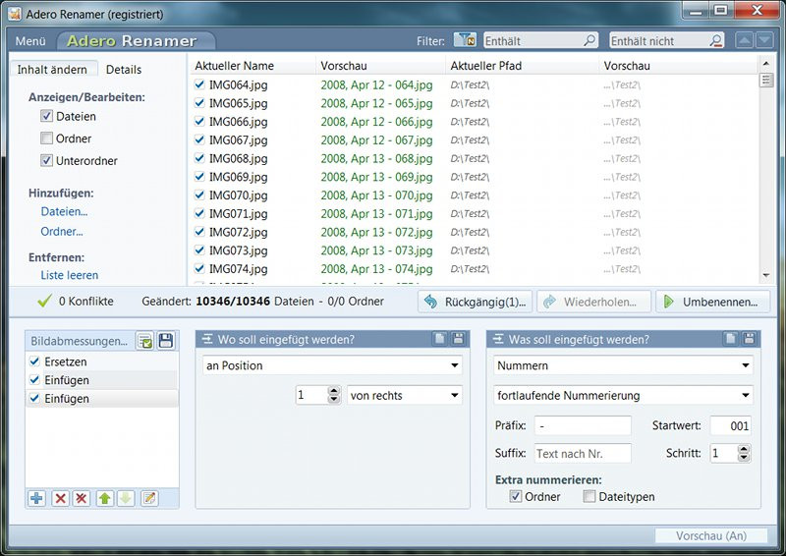Click the pencil edit-action icon
The width and height of the screenshot is (786, 556).
pyautogui.click(x=149, y=499)
